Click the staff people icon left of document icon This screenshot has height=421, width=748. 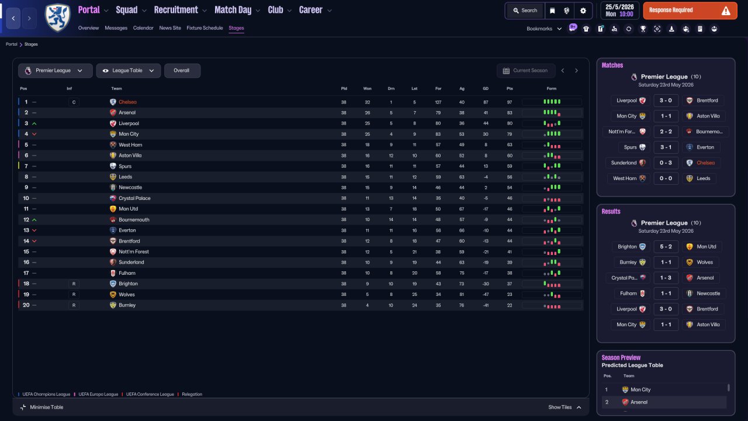(x=686, y=29)
